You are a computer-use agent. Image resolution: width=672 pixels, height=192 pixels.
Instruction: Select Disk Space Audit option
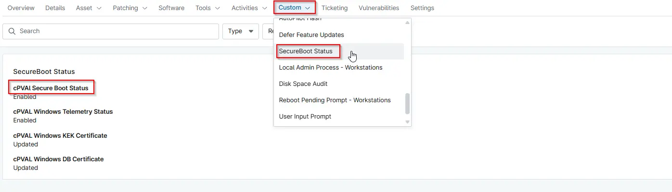pyautogui.click(x=303, y=84)
